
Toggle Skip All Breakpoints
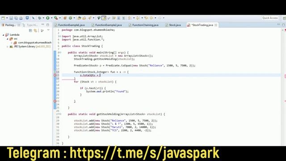point(33,18)
